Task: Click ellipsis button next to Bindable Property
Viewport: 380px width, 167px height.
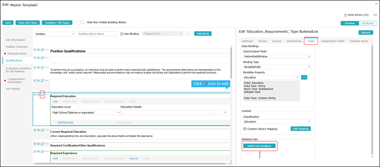Action: tap(304, 77)
